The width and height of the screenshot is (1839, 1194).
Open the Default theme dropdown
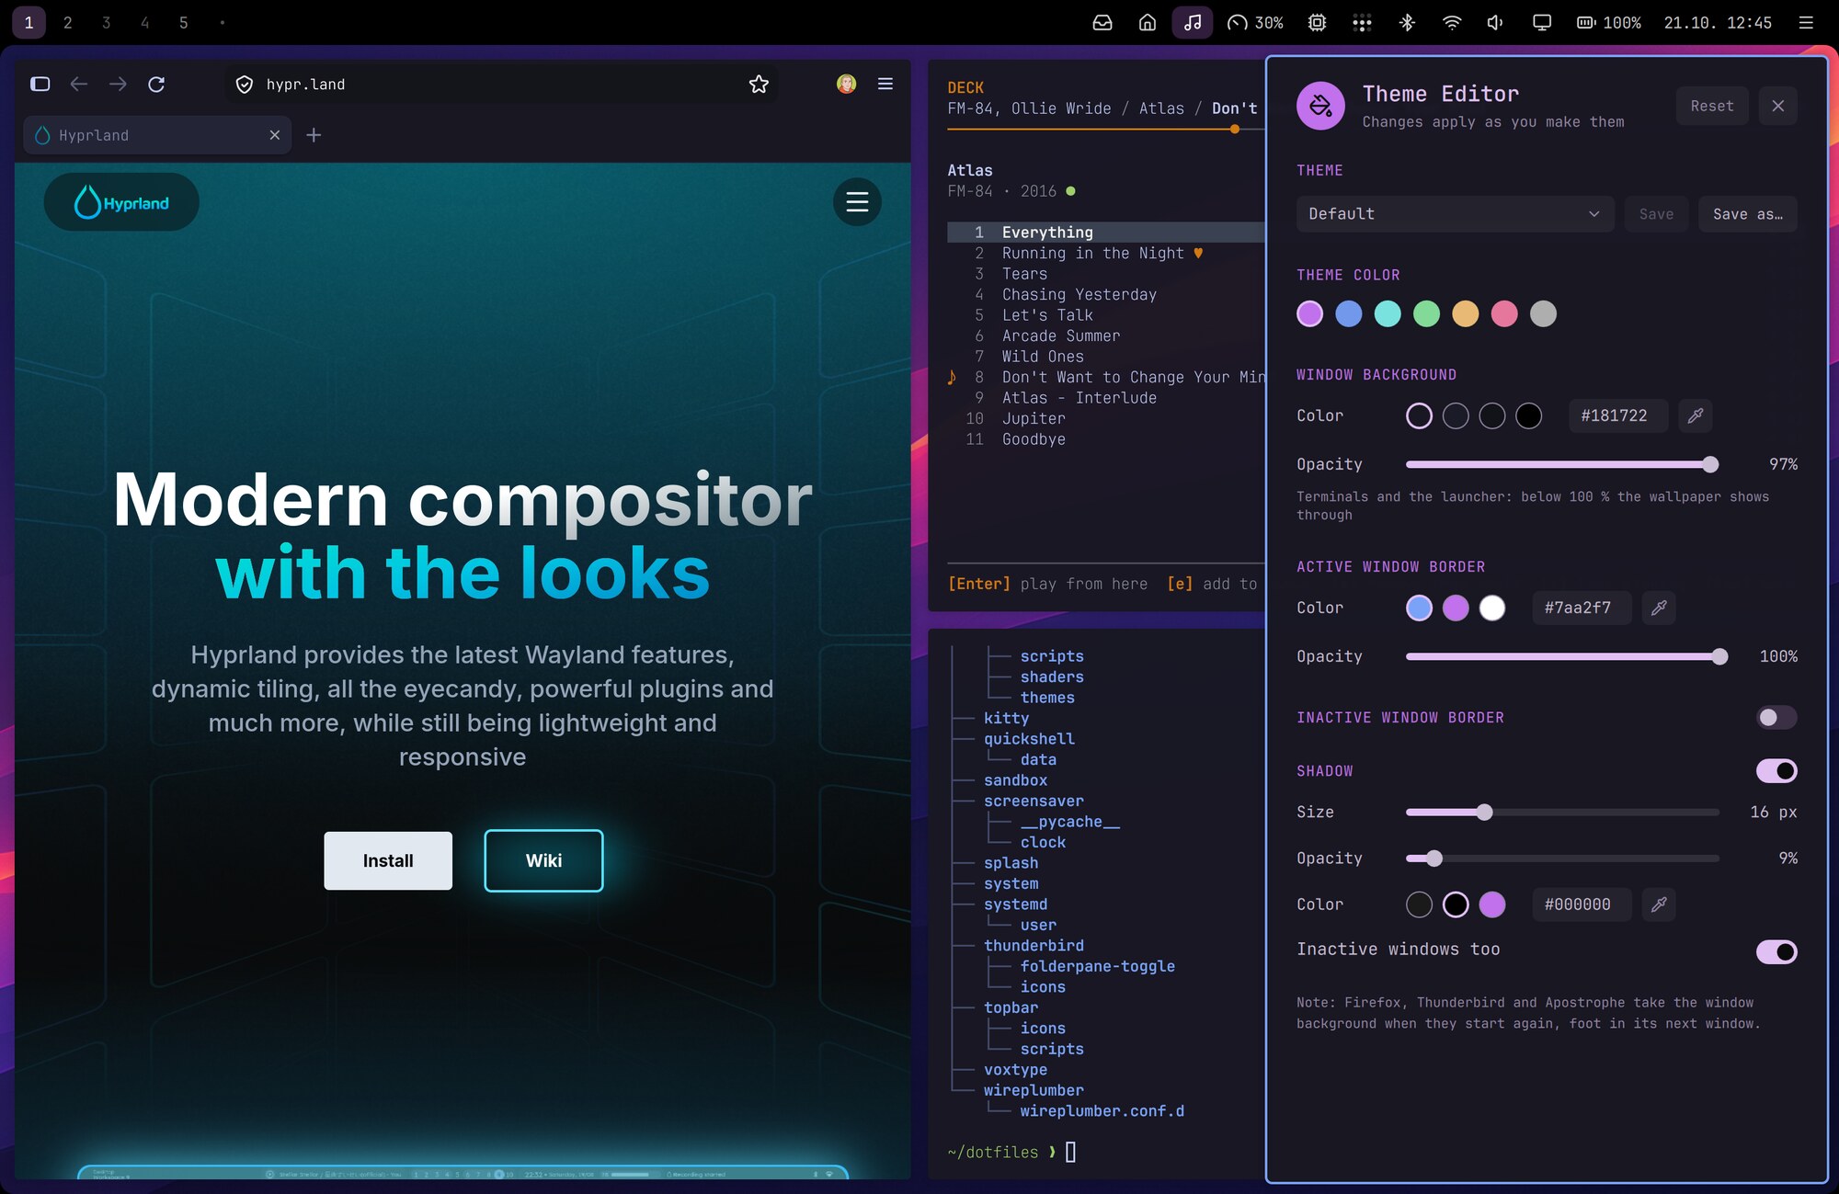(1455, 214)
